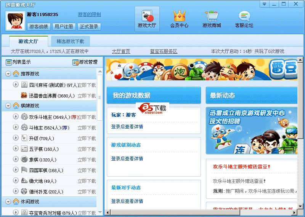Click the 德州扑克 chip icon
This screenshot has height=217, width=305.
tap(24, 191)
